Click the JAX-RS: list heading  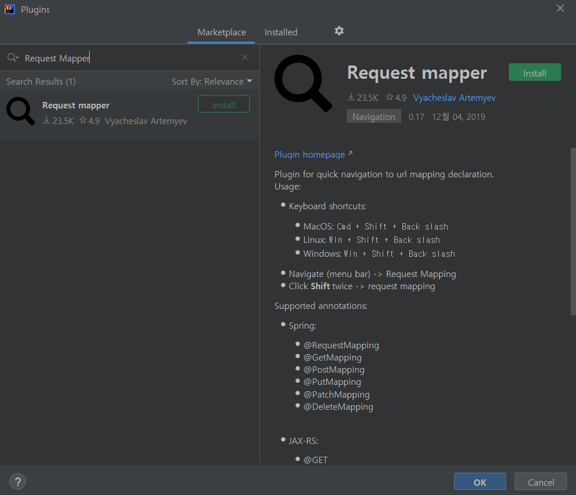tap(303, 441)
